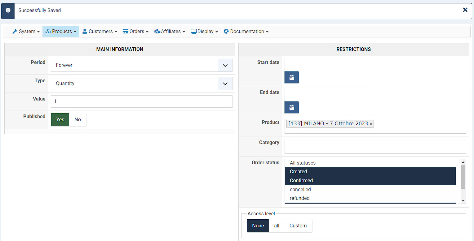This screenshot has width=474, height=241.
Task: Set Published to Yes
Action: point(60,120)
